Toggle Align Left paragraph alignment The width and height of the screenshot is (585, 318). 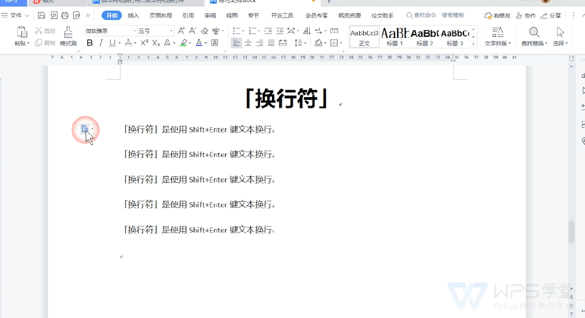click(x=236, y=43)
